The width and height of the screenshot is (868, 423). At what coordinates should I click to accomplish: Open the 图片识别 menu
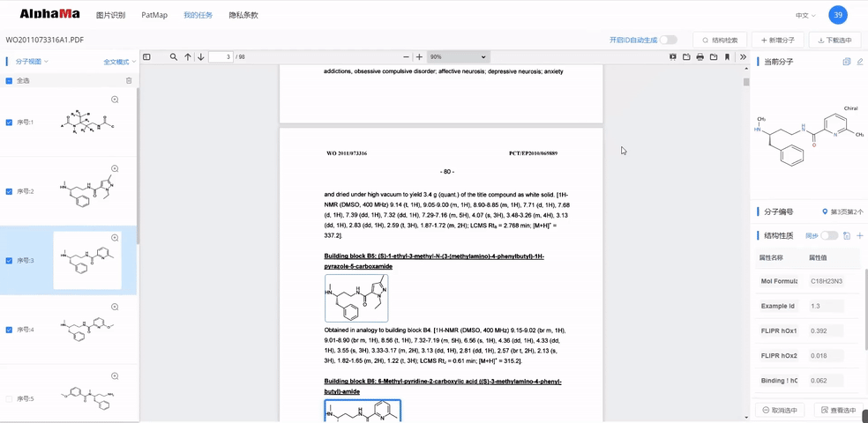pyautogui.click(x=110, y=15)
